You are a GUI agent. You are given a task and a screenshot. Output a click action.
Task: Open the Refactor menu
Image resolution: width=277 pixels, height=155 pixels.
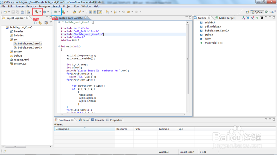tap(31, 6)
